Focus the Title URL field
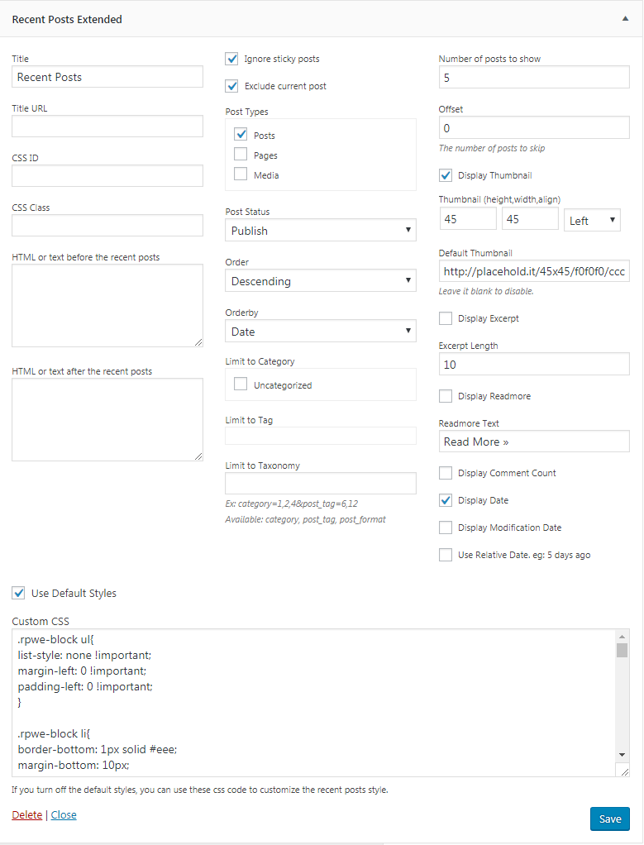Screen dimensions: 644x845 (107, 127)
